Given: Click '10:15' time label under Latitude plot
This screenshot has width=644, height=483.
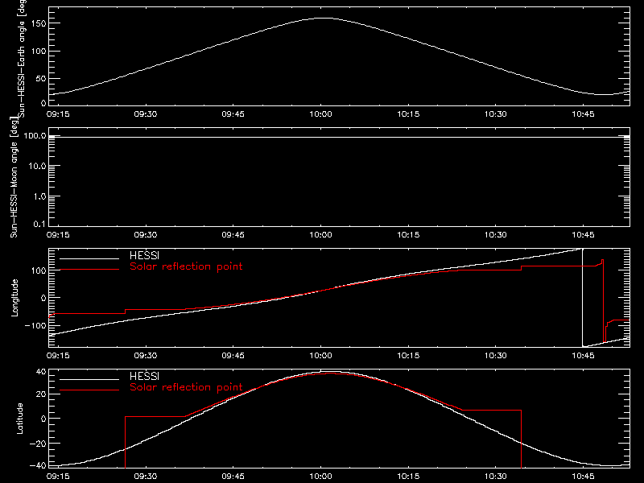Looking at the screenshot, I should (408, 476).
